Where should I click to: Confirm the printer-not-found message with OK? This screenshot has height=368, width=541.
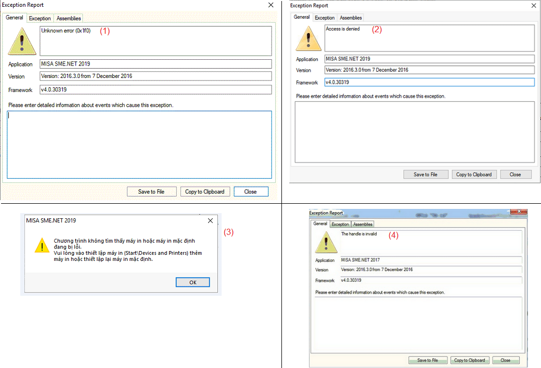click(x=192, y=282)
